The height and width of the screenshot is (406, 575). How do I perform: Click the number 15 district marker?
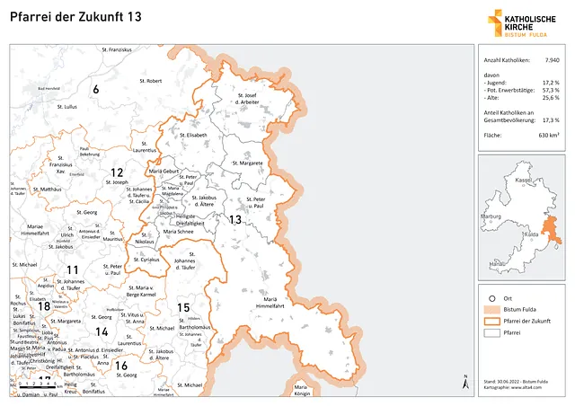click(182, 307)
